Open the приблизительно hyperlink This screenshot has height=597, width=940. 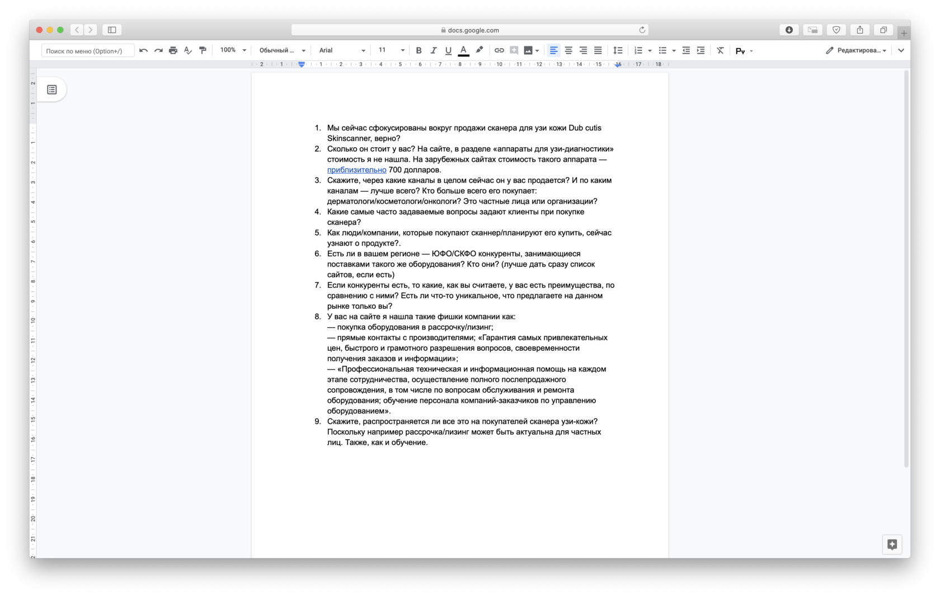pyautogui.click(x=356, y=170)
